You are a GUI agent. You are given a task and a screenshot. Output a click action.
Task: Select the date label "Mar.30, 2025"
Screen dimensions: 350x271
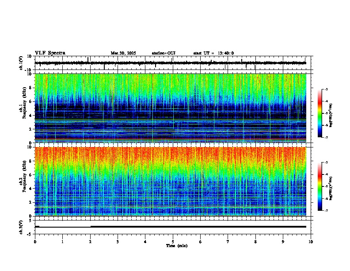click(123, 53)
